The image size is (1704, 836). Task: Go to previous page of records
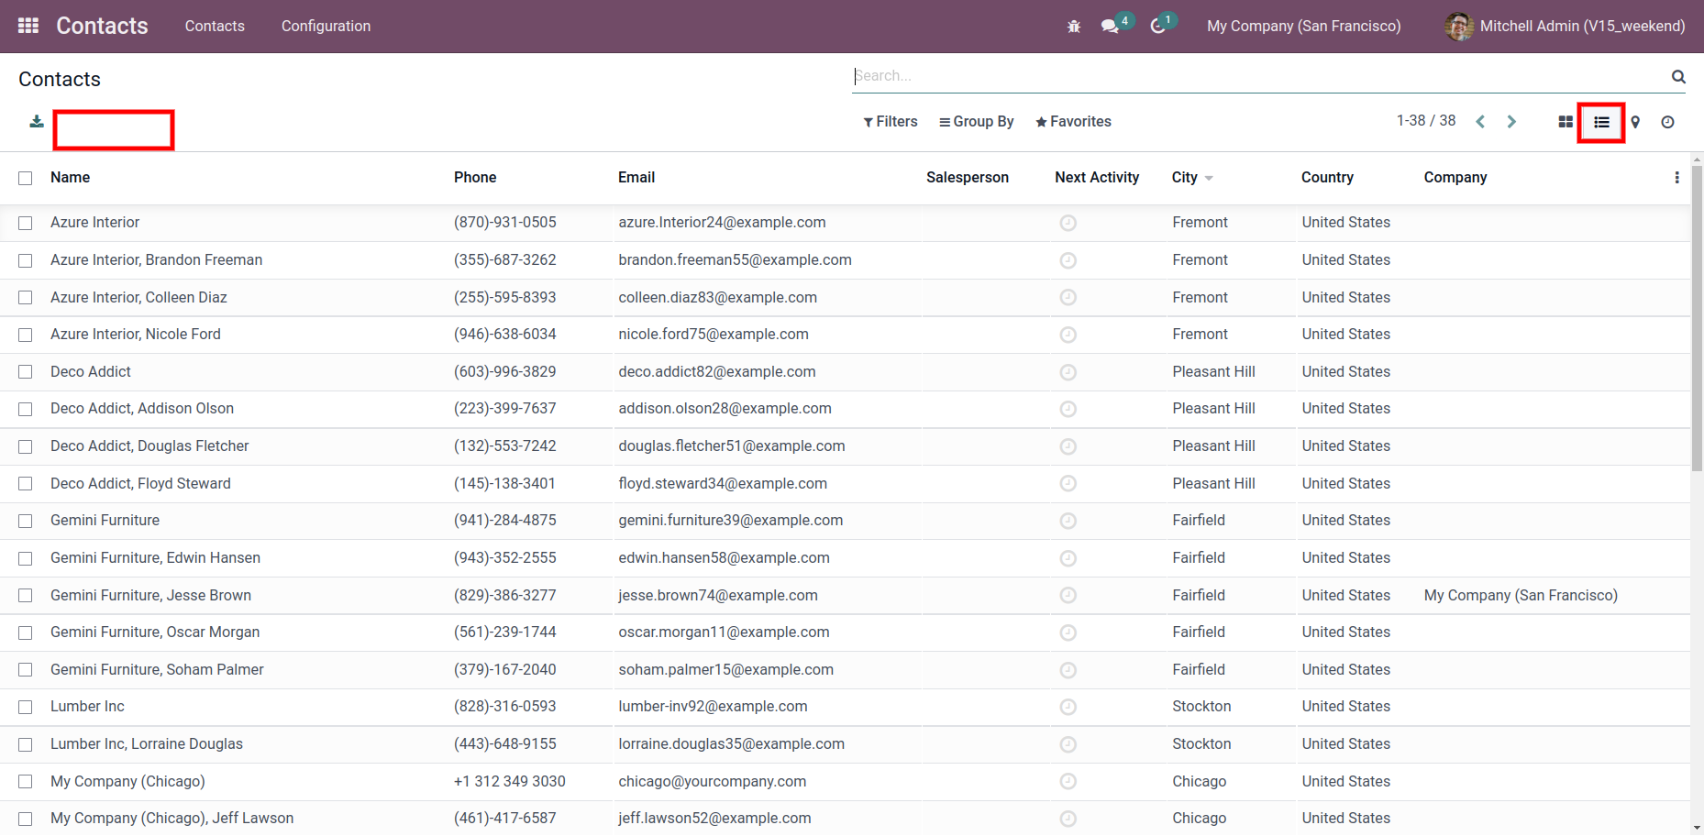pos(1480,122)
